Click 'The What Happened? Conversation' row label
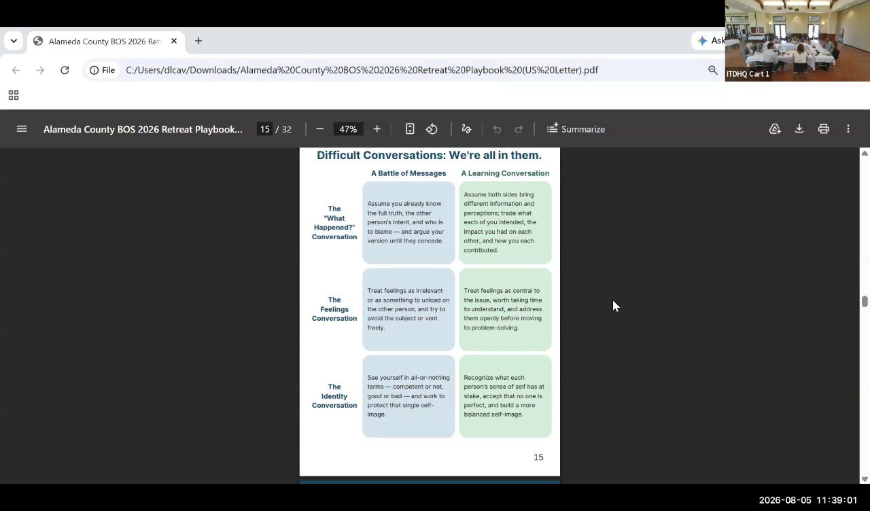This screenshot has width=870, height=511. coord(334,223)
